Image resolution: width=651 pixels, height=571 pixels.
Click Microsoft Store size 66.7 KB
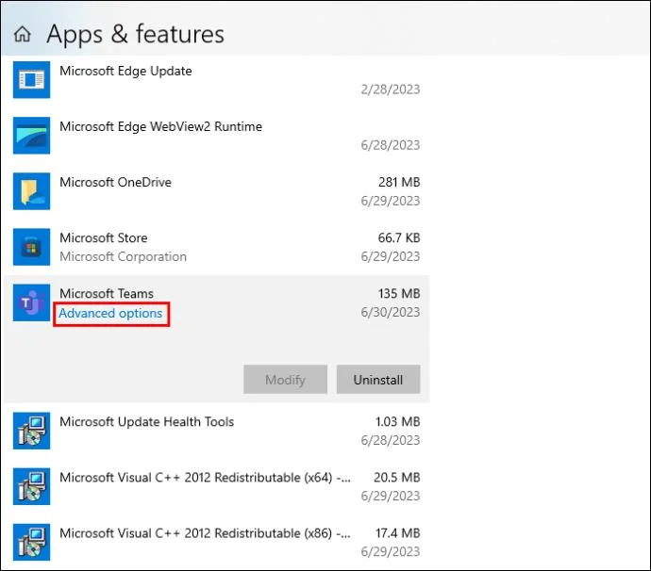coord(399,237)
